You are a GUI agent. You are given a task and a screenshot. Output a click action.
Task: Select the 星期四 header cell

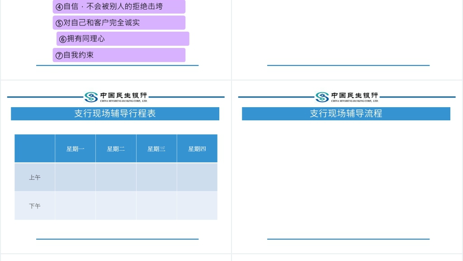[197, 149]
